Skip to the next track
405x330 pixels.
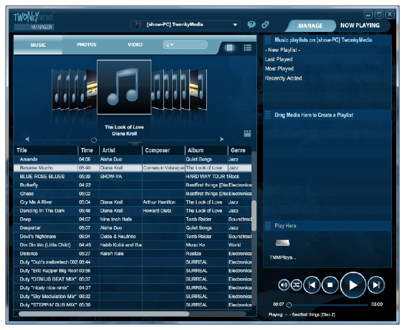coord(376,284)
